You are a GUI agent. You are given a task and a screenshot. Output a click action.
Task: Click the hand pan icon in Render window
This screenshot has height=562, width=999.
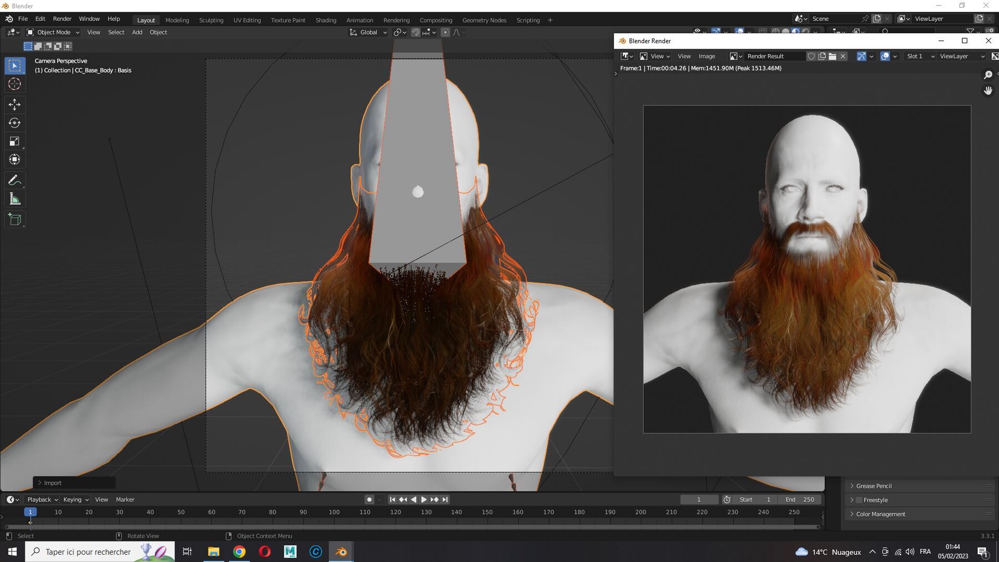click(x=988, y=90)
